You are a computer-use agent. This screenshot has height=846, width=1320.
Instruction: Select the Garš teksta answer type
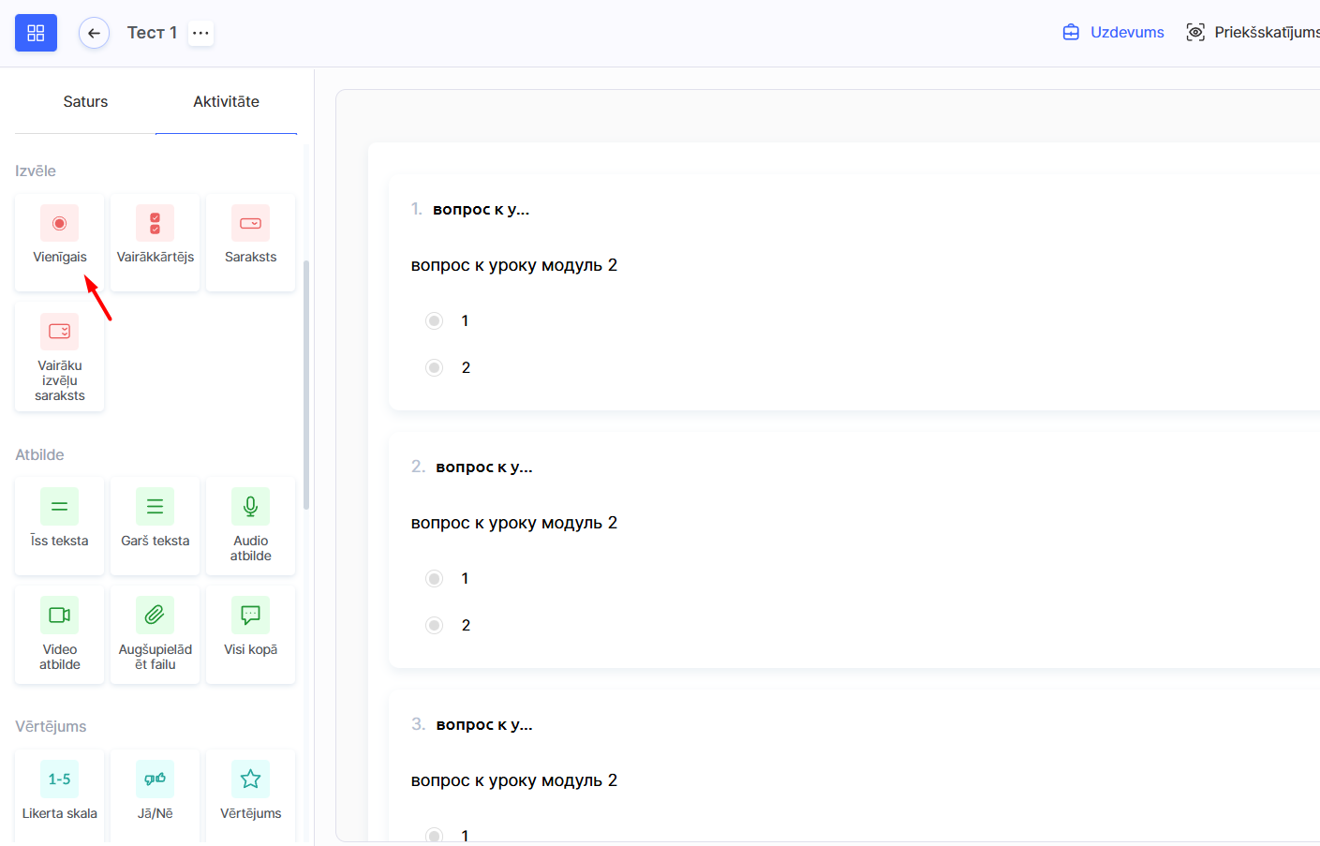155,523
